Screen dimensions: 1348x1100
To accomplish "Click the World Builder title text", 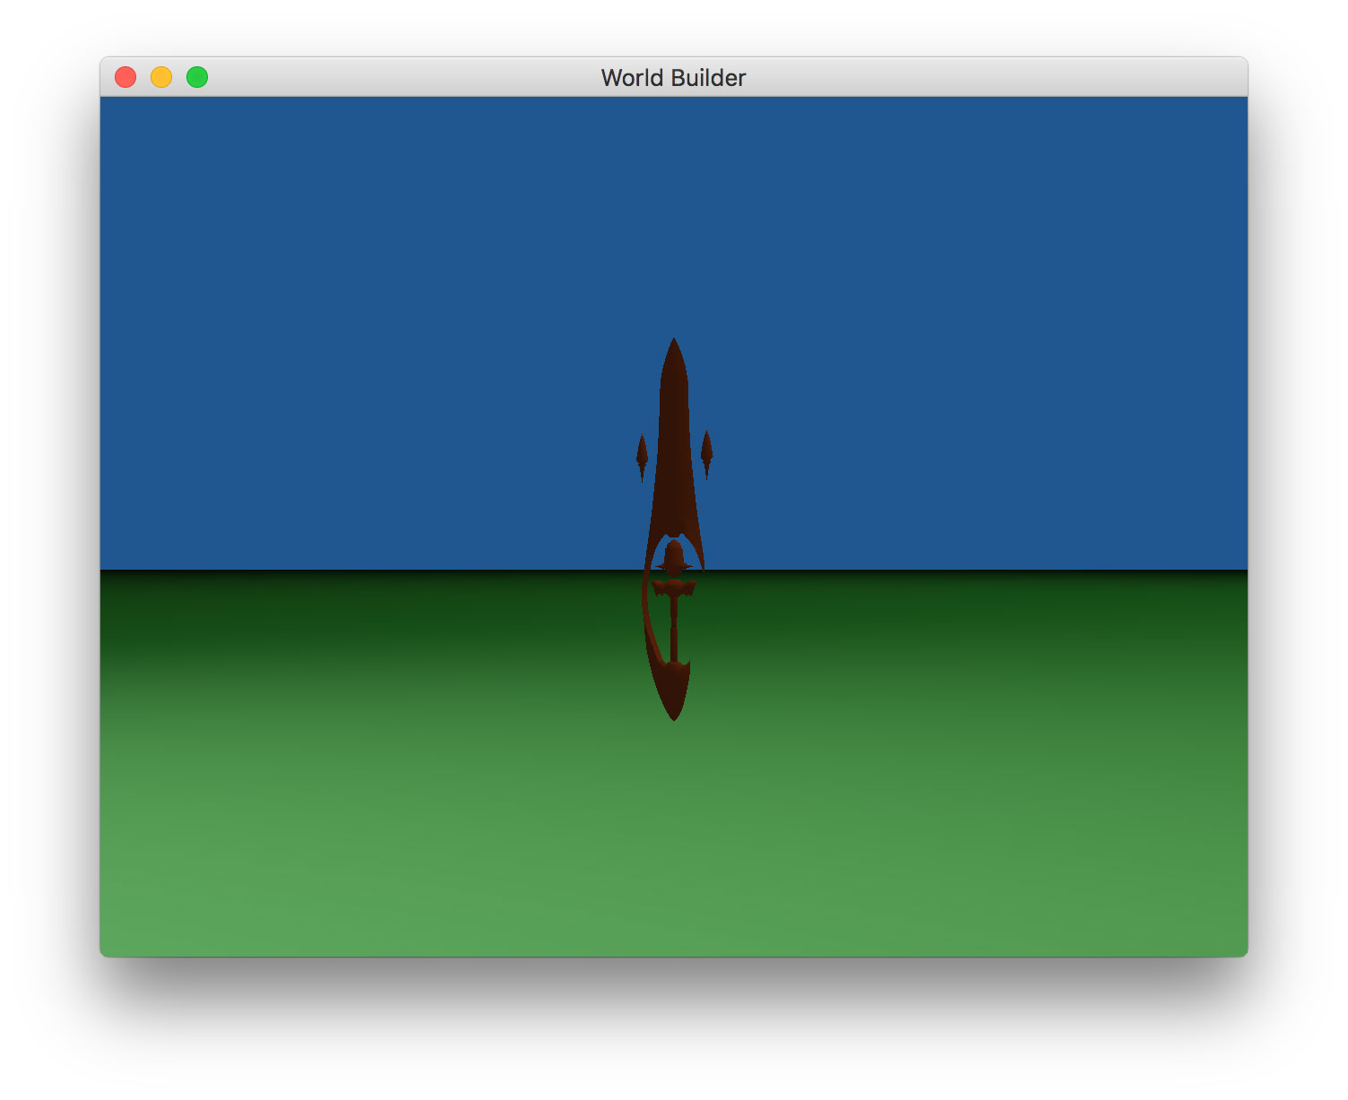I will [673, 78].
